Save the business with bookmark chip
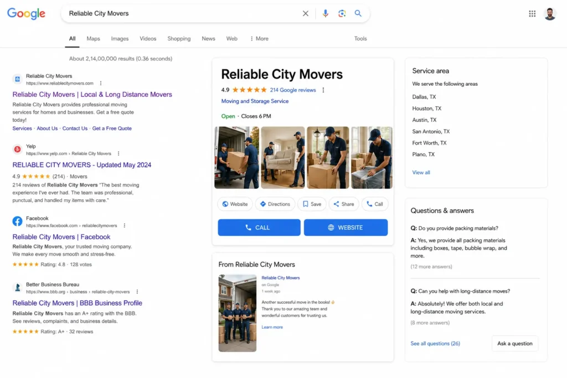The image size is (567, 378). tap(312, 204)
